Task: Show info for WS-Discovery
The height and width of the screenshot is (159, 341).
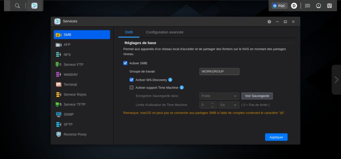Action: [170, 80]
